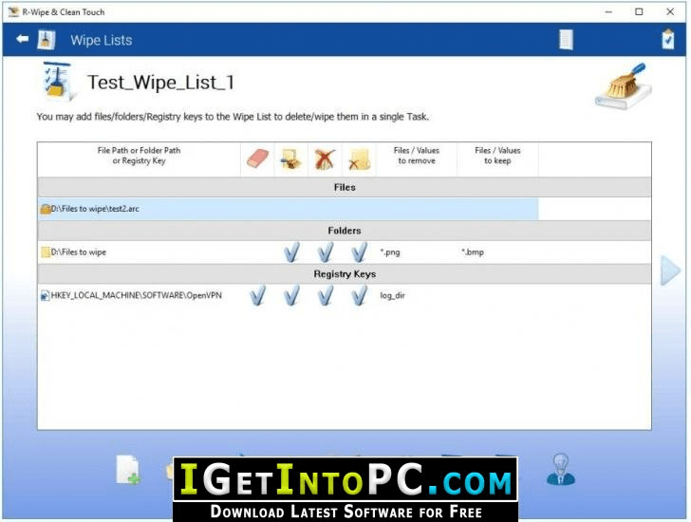The width and height of the screenshot is (691, 522).
Task: Click the folder with brush column header
Action: tap(291, 159)
